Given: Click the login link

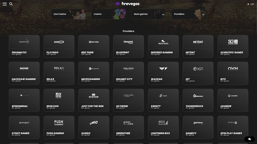Looking at the screenshot, I should tap(251, 4).
